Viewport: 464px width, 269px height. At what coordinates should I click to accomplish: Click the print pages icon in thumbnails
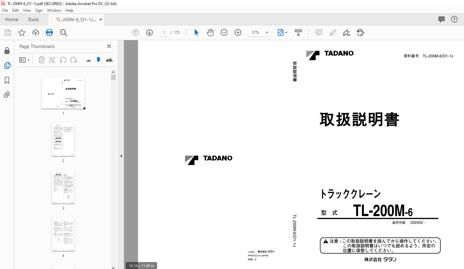[x=52, y=60]
